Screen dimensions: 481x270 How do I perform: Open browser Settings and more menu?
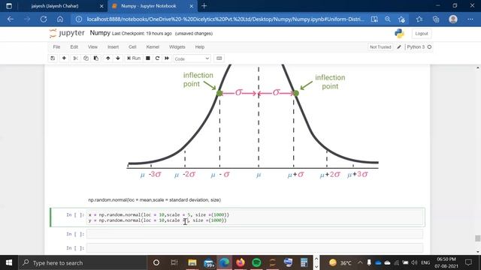point(470,19)
